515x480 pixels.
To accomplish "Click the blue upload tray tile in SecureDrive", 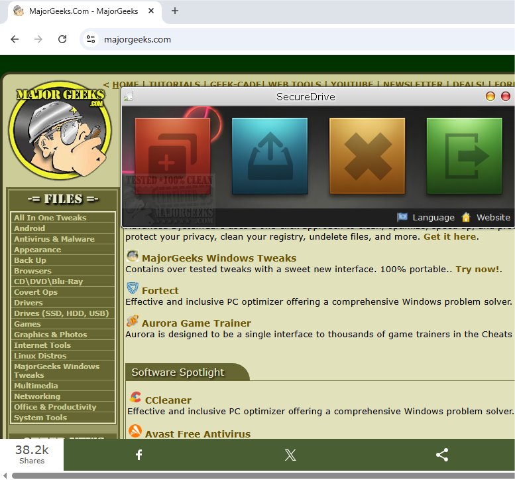I will (x=270, y=156).
